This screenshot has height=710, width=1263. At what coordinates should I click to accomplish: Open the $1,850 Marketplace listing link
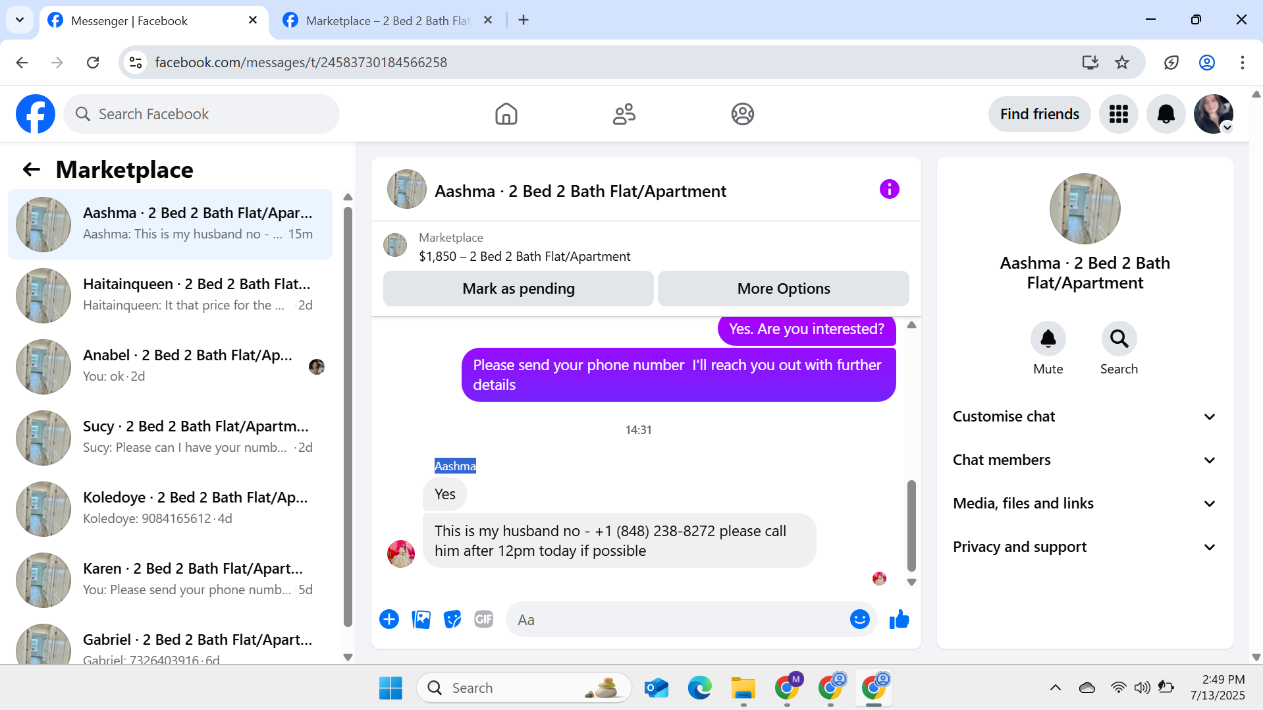pyautogui.click(x=524, y=256)
